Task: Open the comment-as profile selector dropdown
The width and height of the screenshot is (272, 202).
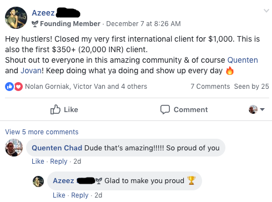Action: tap(256, 109)
